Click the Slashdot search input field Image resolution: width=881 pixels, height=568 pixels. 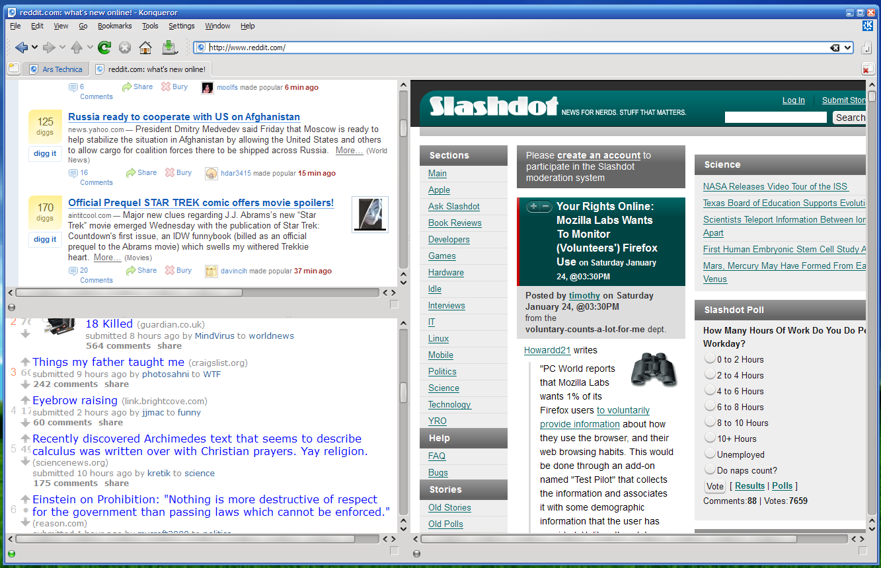775,118
